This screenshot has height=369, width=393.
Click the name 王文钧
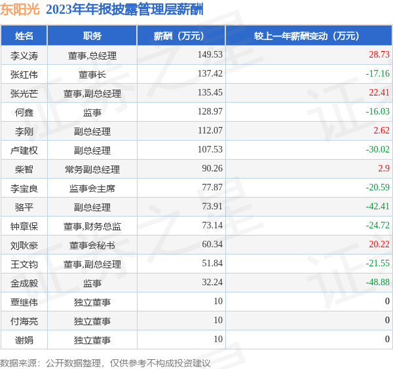24,264
